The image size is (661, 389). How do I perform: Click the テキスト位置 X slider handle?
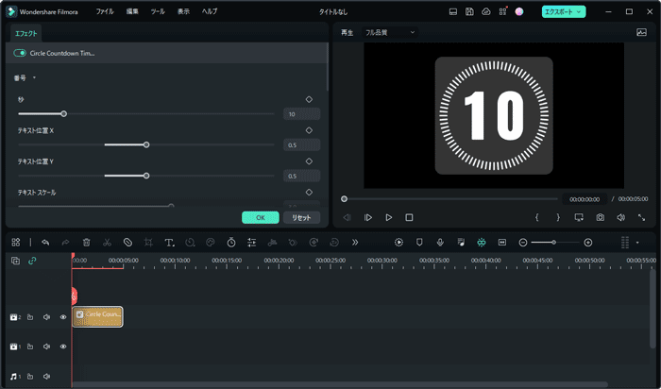click(x=146, y=145)
